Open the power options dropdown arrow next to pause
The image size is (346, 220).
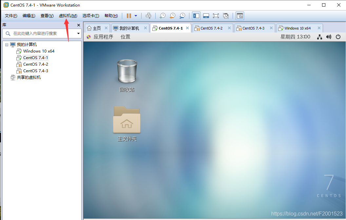coord(136,16)
